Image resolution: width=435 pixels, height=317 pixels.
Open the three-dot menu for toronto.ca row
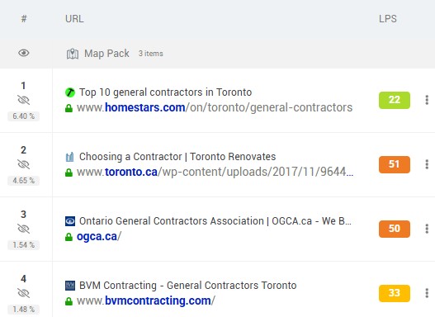point(427,164)
